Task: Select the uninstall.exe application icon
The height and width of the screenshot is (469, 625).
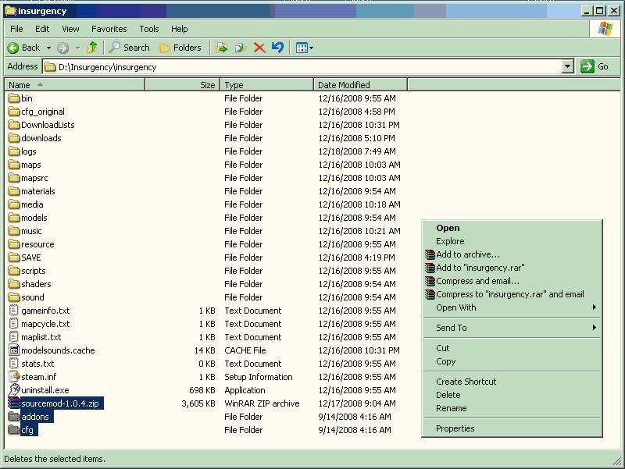Action: tap(14, 390)
